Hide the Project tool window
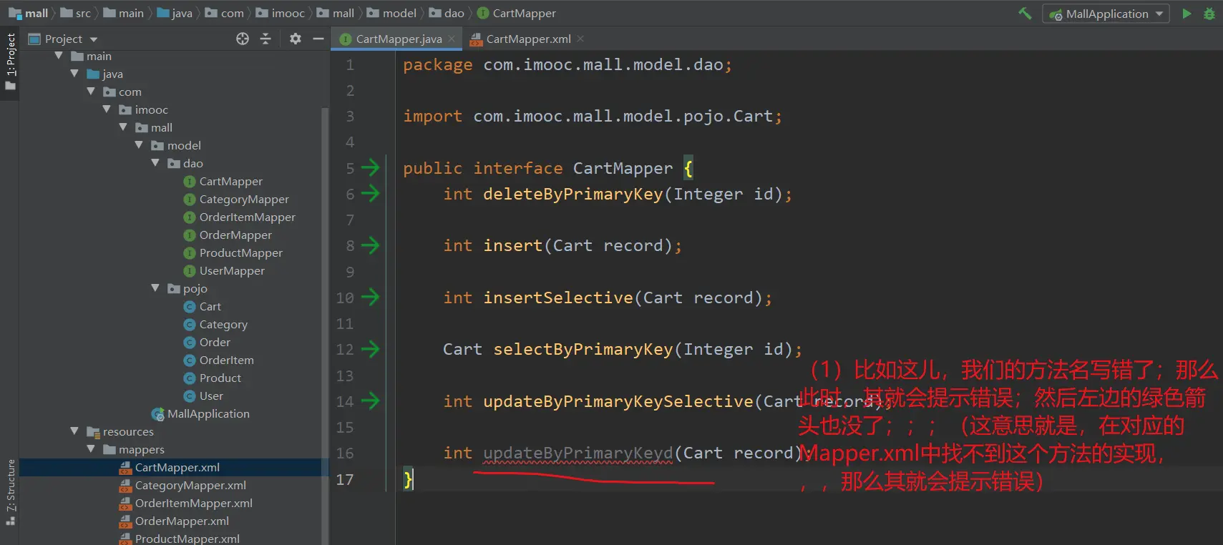The width and height of the screenshot is (1223, 545). point(318,39)
